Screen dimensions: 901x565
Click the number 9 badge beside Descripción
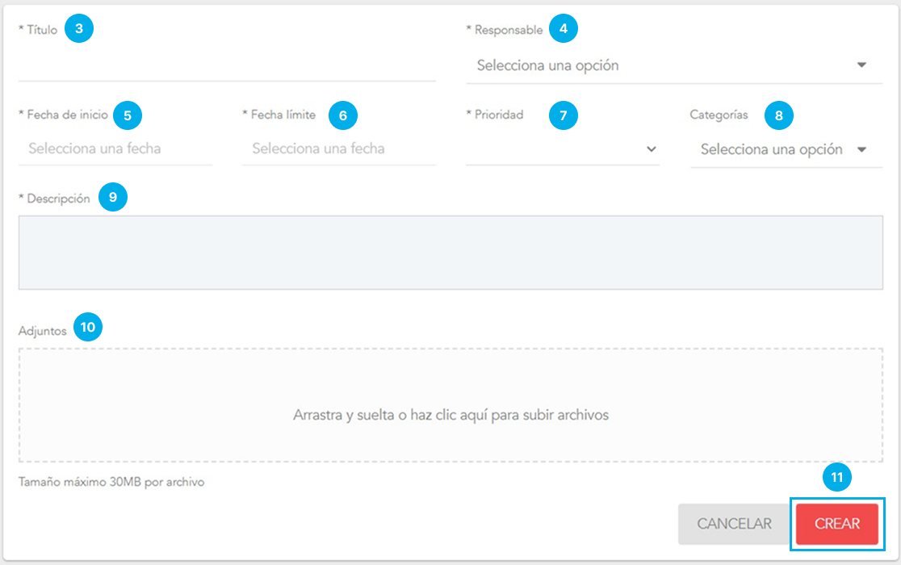(x=113, y=198)
